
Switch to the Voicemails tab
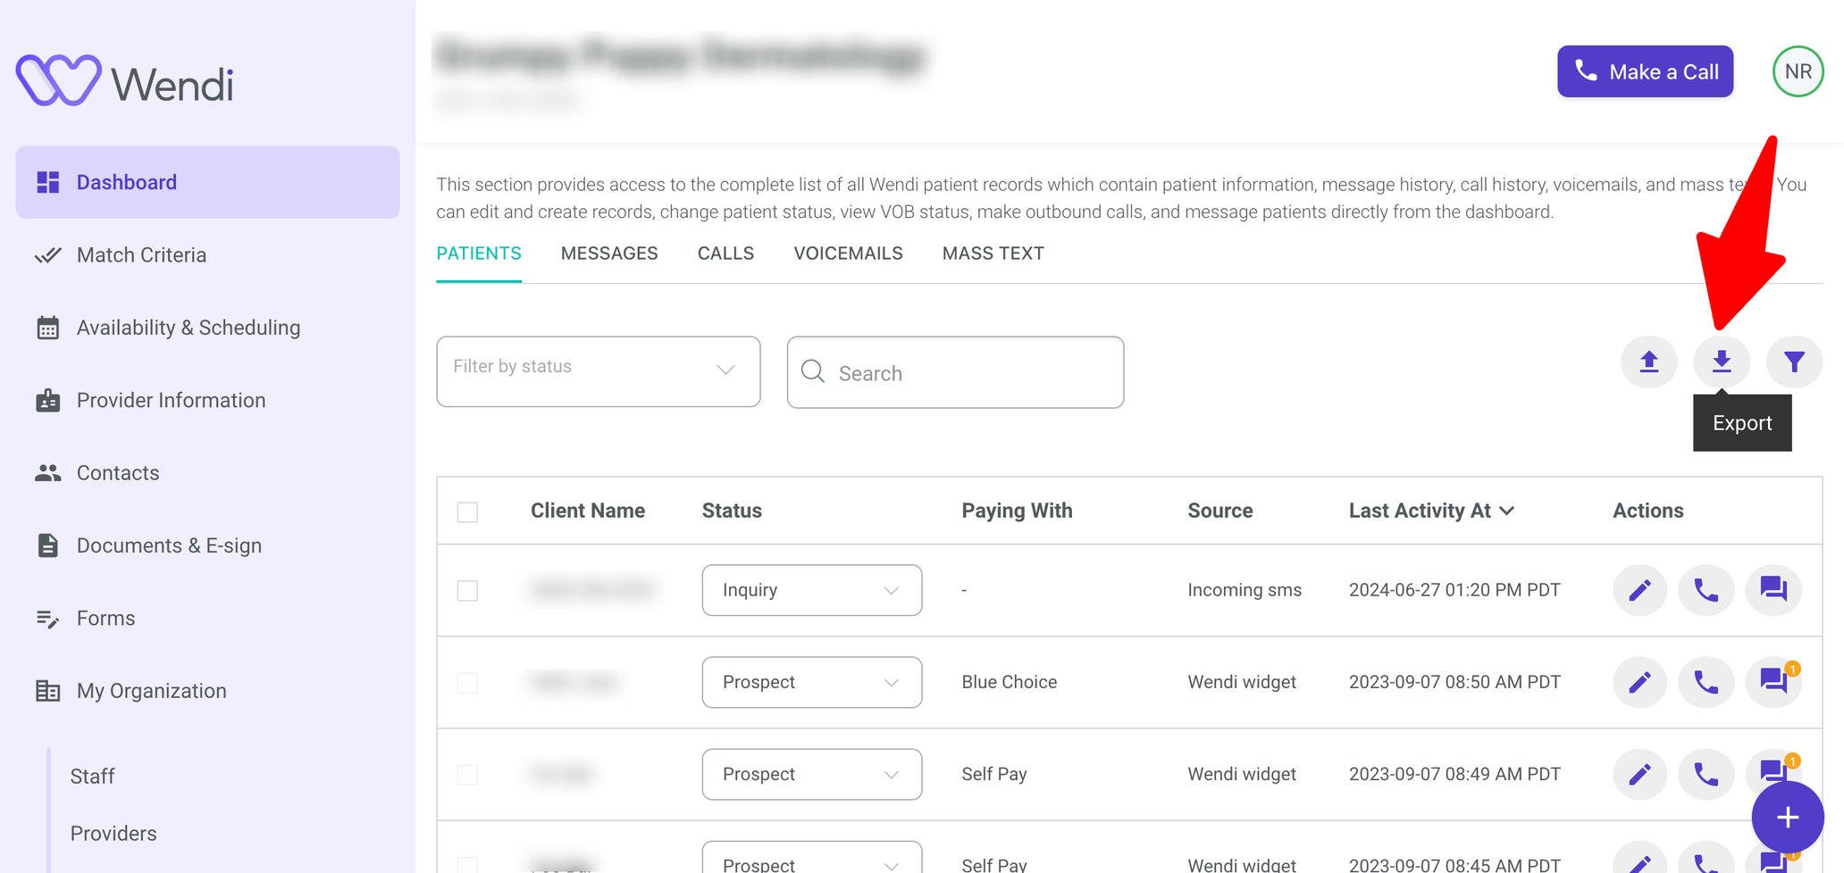(848, 254)
